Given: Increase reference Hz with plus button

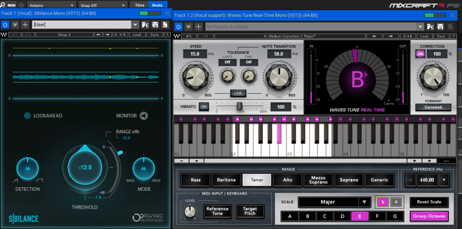Looking at the screenshot, I should coord(444,180).
